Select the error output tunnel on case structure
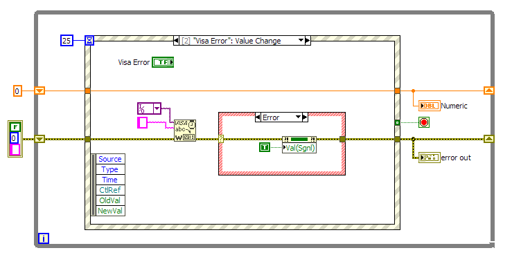The image size is (521, 275). pos(342,139)
